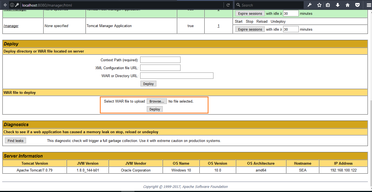The image size is (372, 192).
Task: Click the 'Diagnostics' section heading
Action: 16,124
